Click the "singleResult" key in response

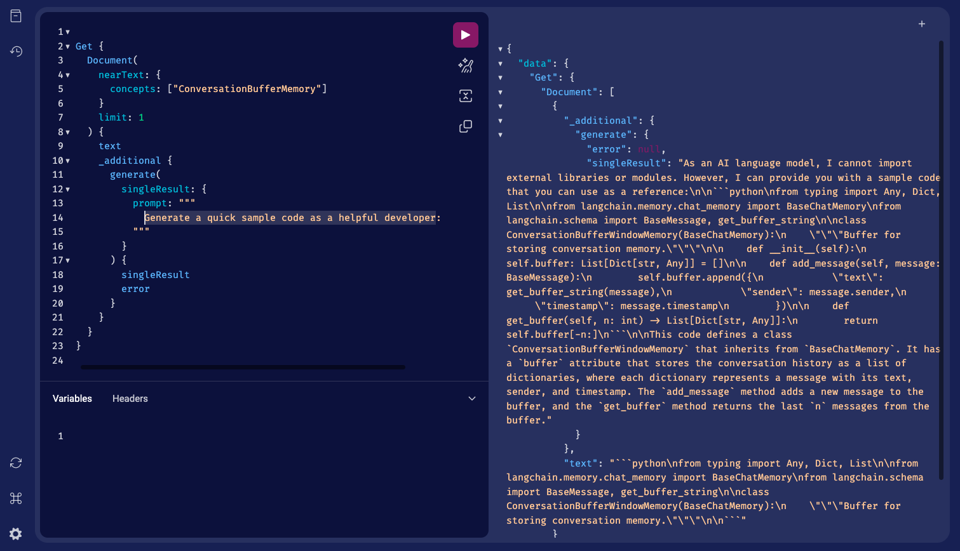tap(626, 163)
